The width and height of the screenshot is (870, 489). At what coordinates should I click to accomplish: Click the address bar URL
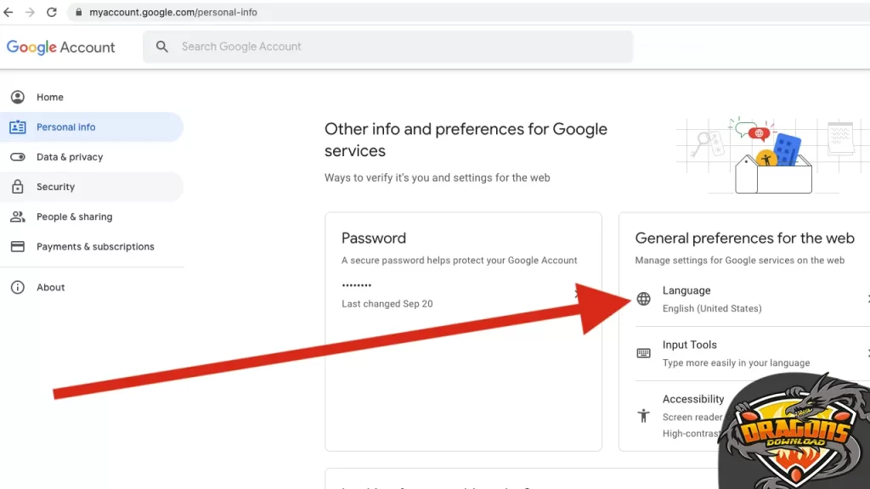(173, 13)
